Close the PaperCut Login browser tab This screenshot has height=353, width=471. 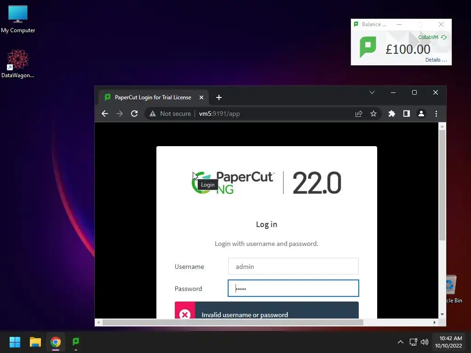pyautogui.click(x=201, y=97)
